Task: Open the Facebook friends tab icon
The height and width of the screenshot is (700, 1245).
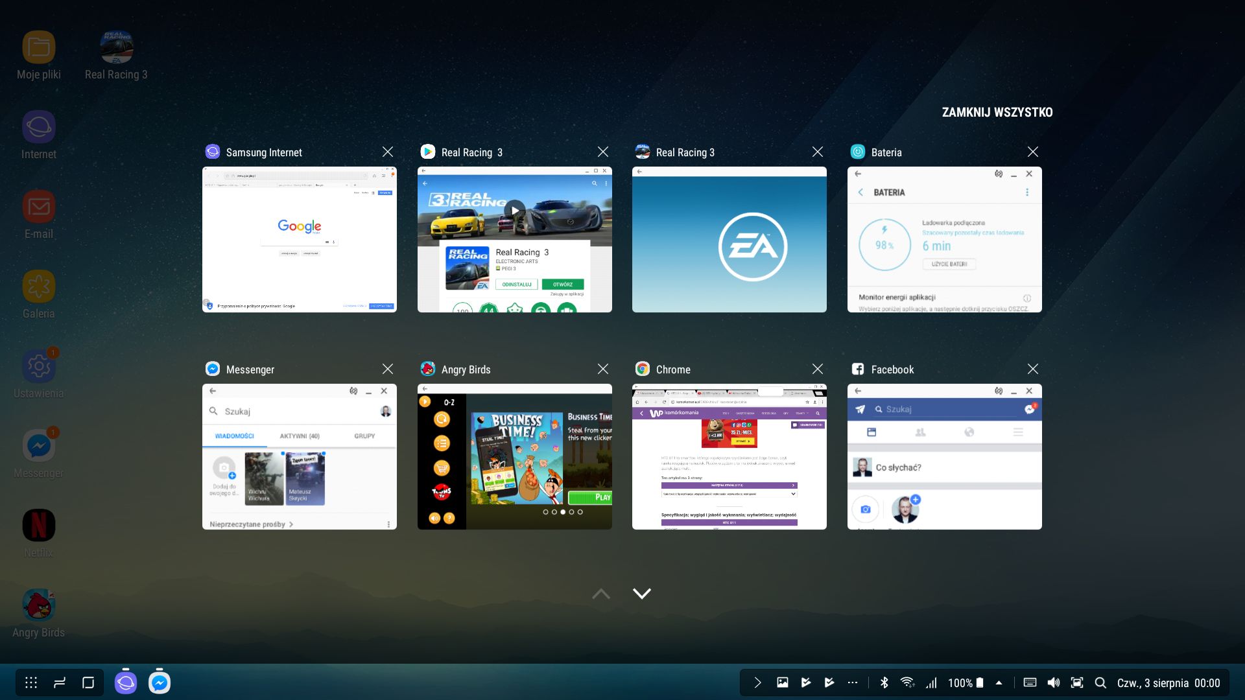Action: [x=920, y=432]
